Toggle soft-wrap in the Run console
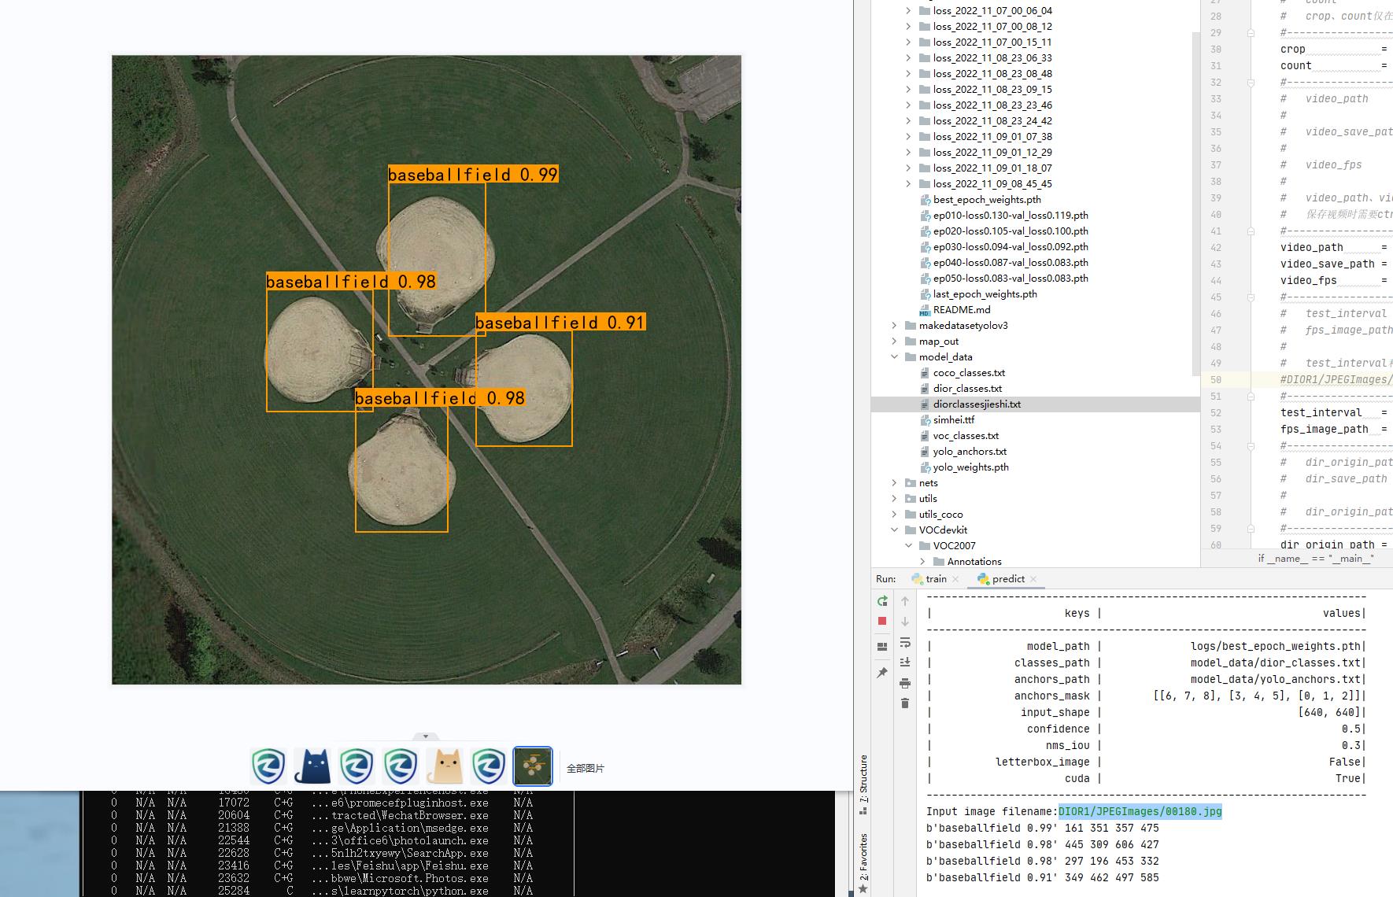The height and width of the screenshot is (897, 1393). (x=905, y=642)
